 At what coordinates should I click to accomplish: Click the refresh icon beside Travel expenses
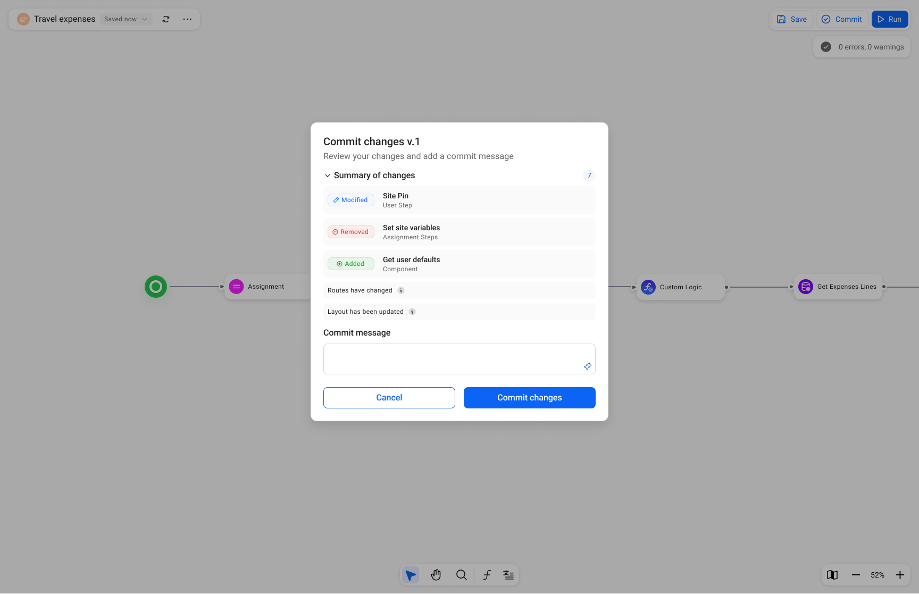pyautogui.click(x=165, y=19)
